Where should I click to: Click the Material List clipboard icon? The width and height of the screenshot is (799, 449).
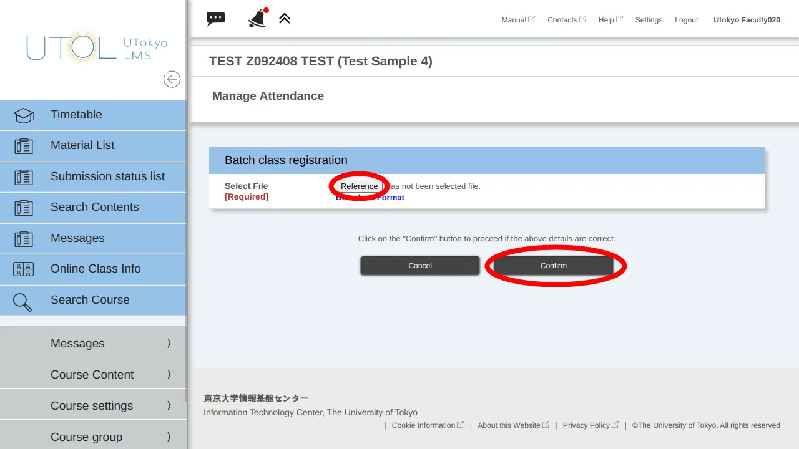(x=24, y=146)
